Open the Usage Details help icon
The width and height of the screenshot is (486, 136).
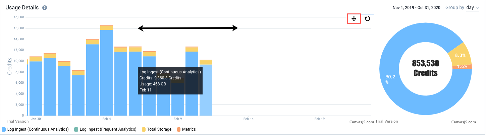pos(45,8)
